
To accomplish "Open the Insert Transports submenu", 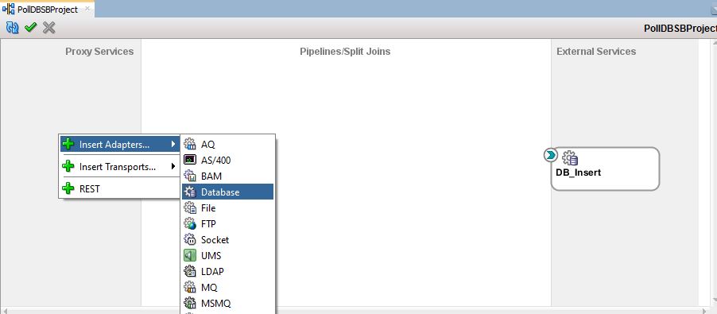I will (120, 166).
